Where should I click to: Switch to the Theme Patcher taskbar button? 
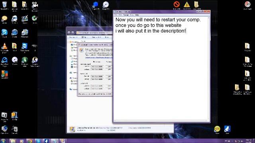point(63,141)
